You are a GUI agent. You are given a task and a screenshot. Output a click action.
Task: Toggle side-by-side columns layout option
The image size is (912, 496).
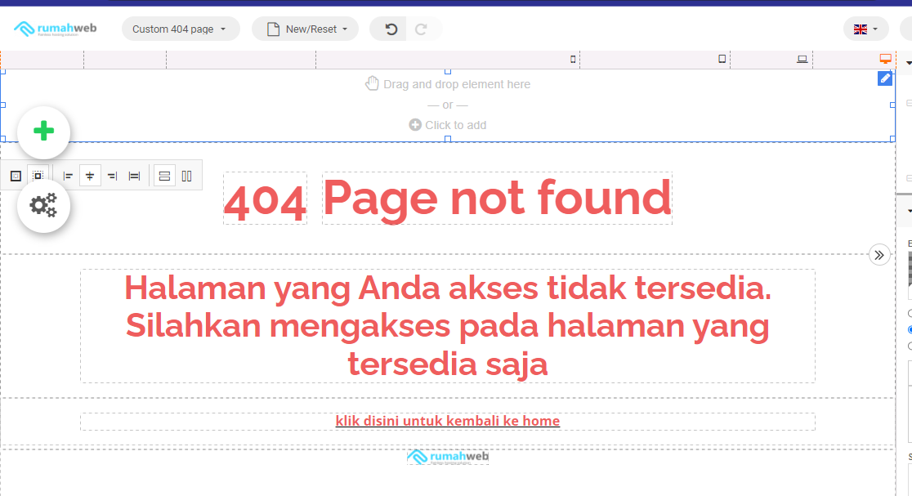(187, 176)
